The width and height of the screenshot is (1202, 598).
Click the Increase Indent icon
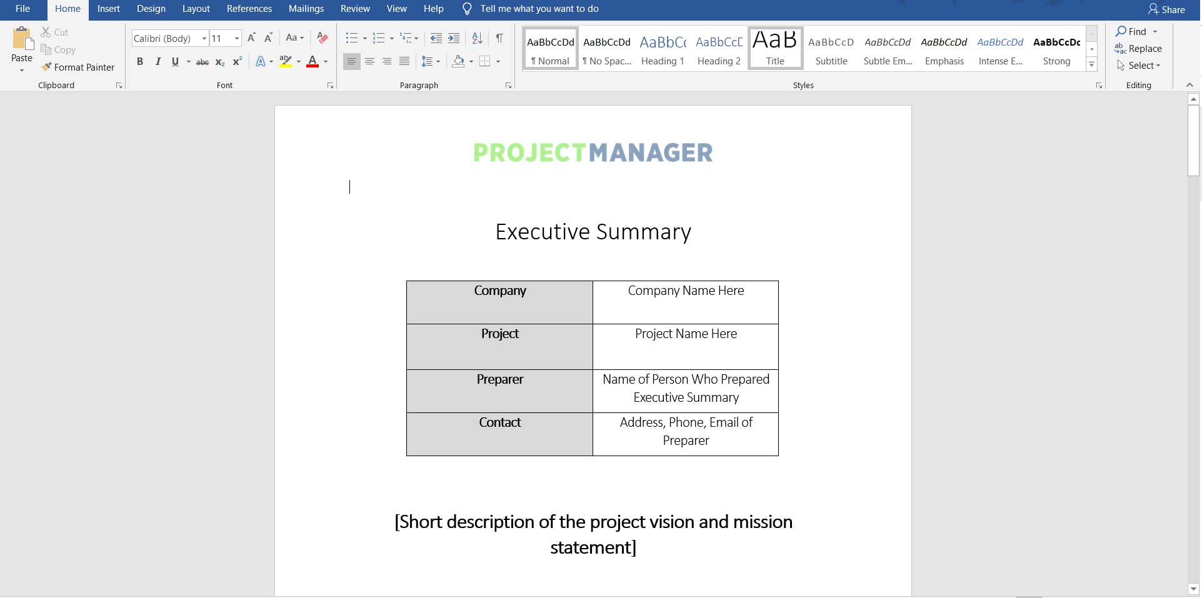pyautogui.click(x=454, y=38)
